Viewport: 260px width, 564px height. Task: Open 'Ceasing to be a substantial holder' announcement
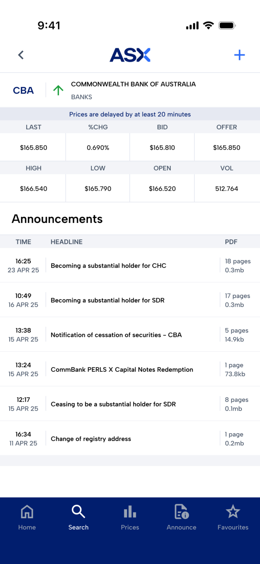[113, 404]
